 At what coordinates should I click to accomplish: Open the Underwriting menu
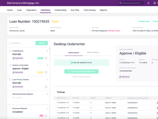[x=60, y=10]
